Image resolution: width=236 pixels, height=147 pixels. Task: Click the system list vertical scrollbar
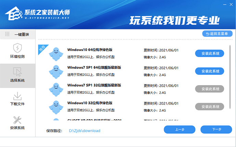(230, 77)
